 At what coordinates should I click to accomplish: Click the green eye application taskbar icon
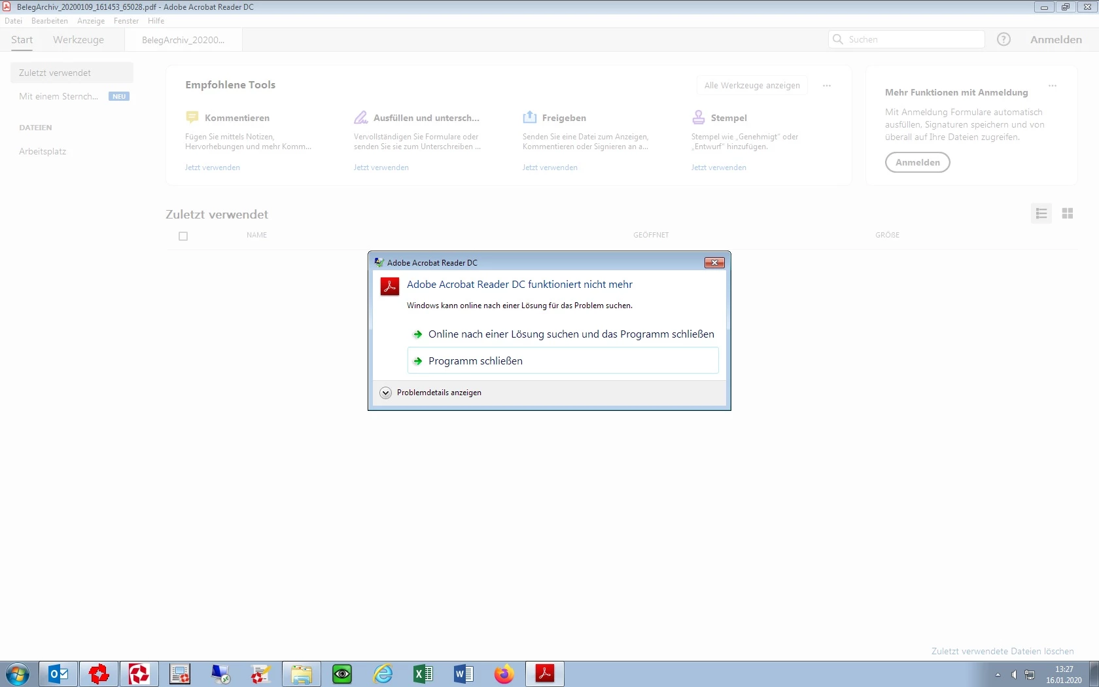[342, 674]
